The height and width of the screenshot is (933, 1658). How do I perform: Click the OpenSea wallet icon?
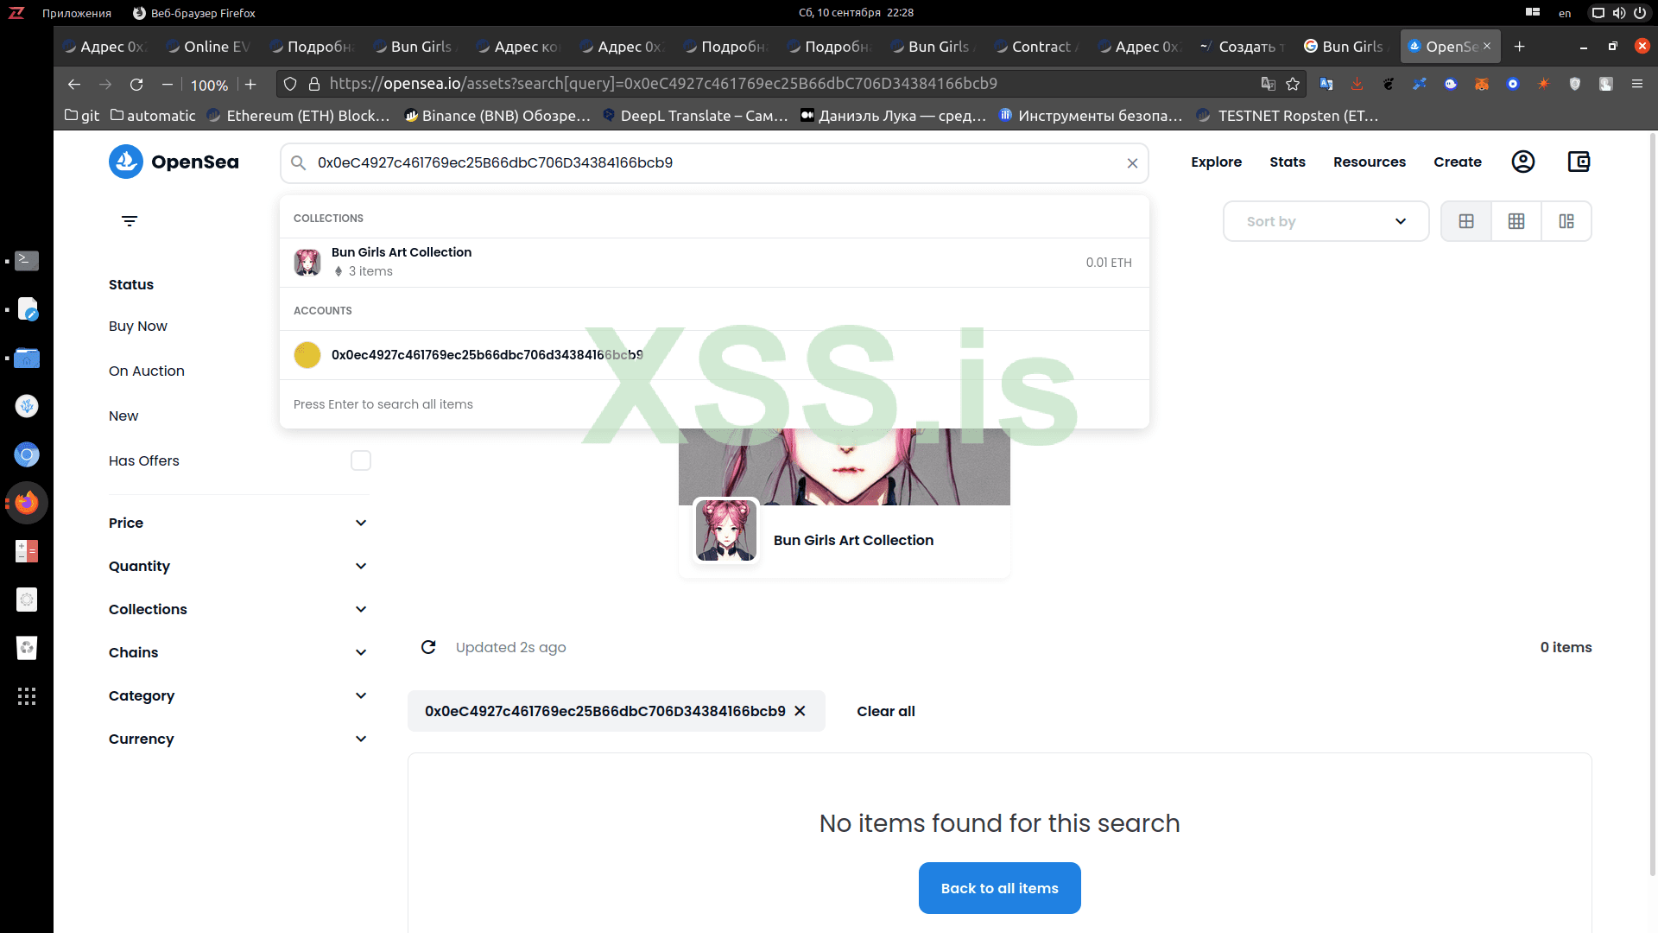point(1579,162)
